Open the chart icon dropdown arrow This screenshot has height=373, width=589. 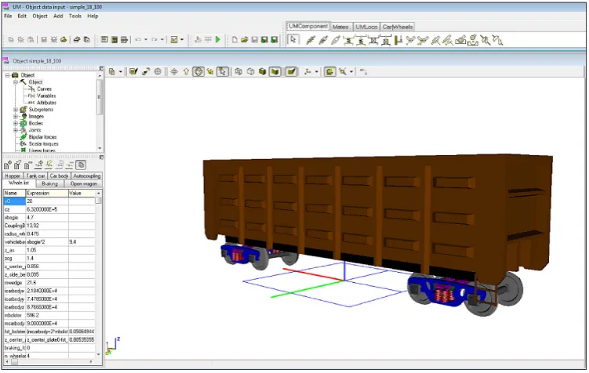coord(182,39)
